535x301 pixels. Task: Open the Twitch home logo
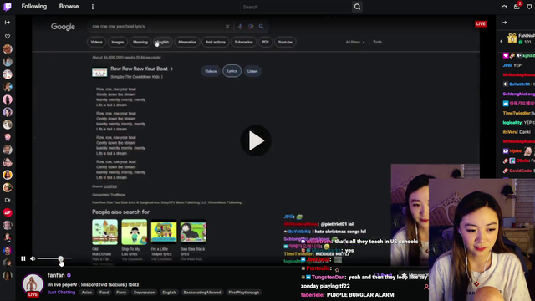point(8,7)
